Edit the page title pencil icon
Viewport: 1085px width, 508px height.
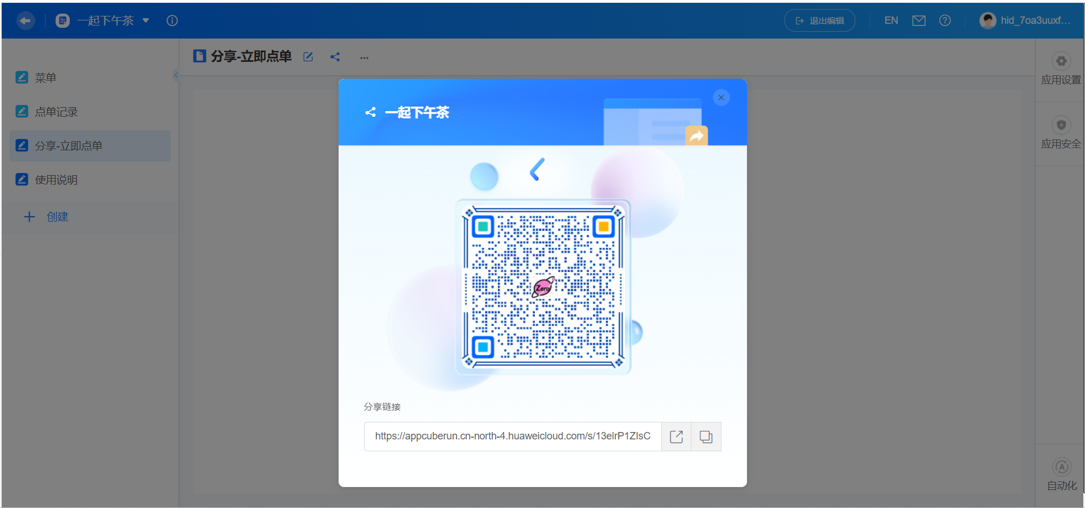[x=308, y=57]
